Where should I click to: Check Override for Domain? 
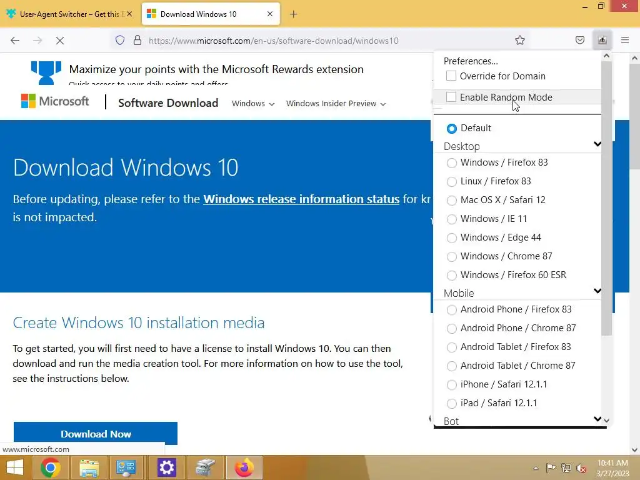click(451, 76)
